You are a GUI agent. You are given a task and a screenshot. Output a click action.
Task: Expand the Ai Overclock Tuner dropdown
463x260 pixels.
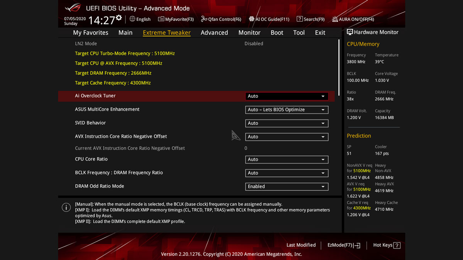(287, 96)
